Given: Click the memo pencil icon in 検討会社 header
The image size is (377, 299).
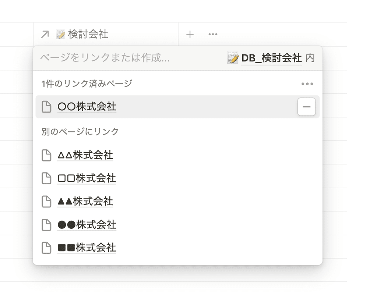Looking at the screenshot, I should [x=60, y=34].
